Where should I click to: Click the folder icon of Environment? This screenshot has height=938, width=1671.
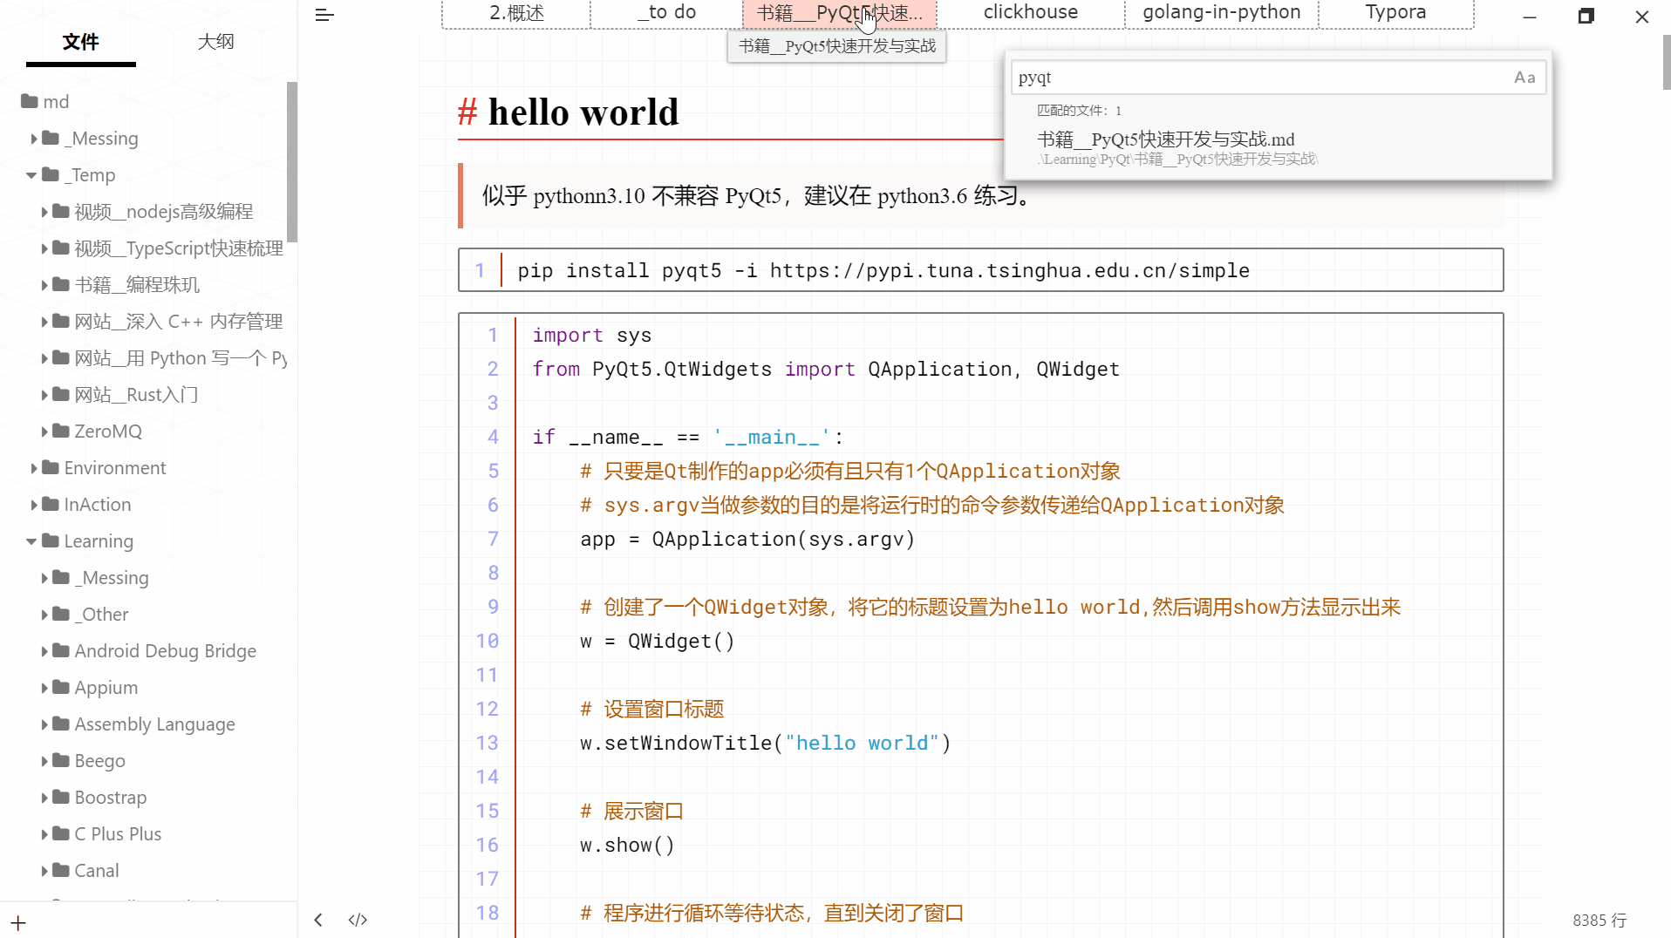tap(51, 467)
